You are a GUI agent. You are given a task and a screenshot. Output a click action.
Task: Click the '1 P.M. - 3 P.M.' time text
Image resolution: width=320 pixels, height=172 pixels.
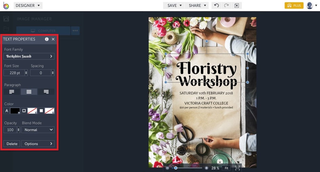click(206, 98)
